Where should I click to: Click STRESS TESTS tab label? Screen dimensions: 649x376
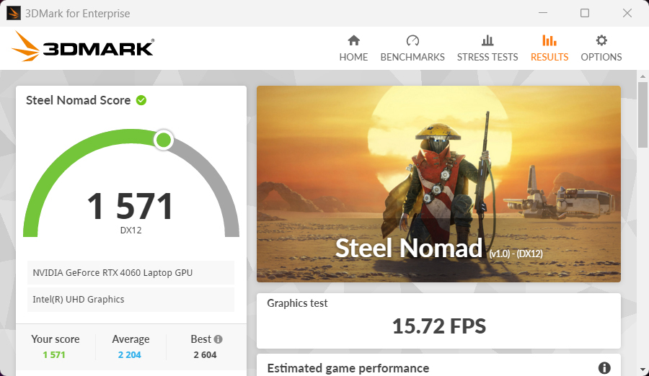coord(487,57)
